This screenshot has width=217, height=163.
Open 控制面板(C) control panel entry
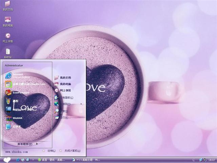coord(64,97)
